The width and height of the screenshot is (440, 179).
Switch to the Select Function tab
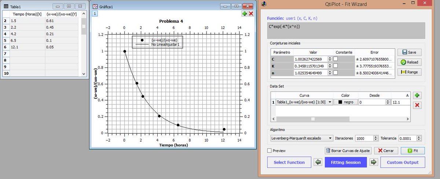point(289,162)
